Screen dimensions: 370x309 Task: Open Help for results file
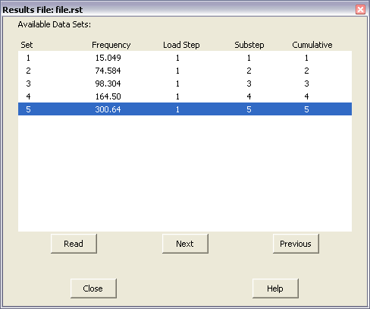(275, 289)
